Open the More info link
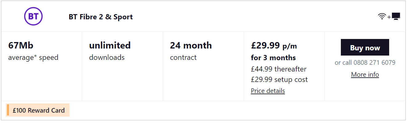This screenshot has width=407, height=124. [365, 75]
